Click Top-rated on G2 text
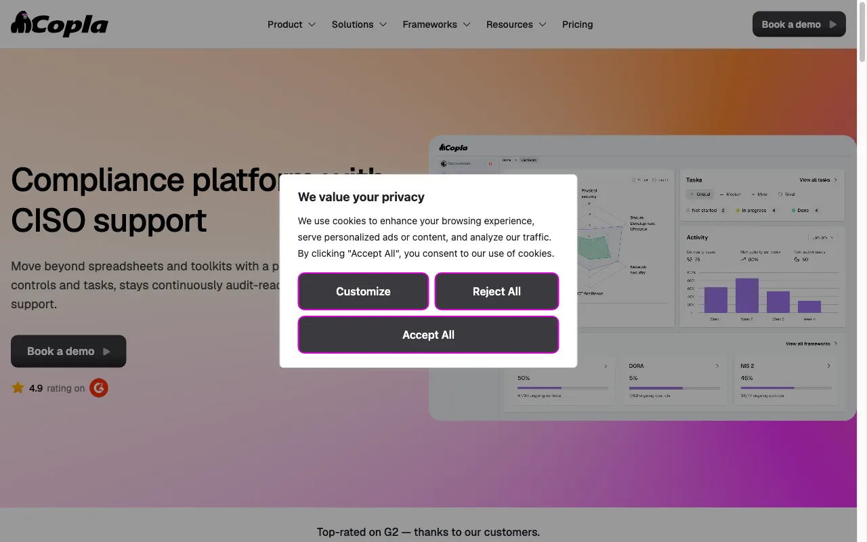This screenshot has width=867, height=542. pos(428,532)
